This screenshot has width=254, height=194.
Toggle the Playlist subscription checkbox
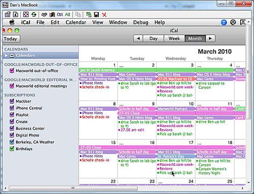12,115
